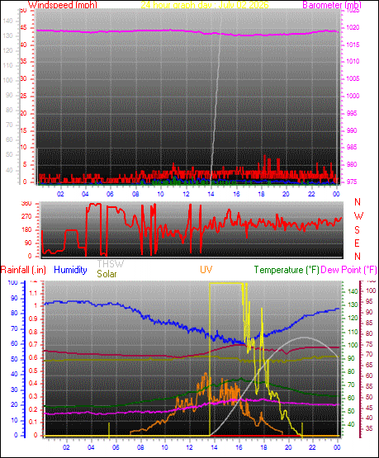The width and height of the screenshot is (379, 458).
Task: Click the 1020 barometer axis value
Action: [353, 28]
